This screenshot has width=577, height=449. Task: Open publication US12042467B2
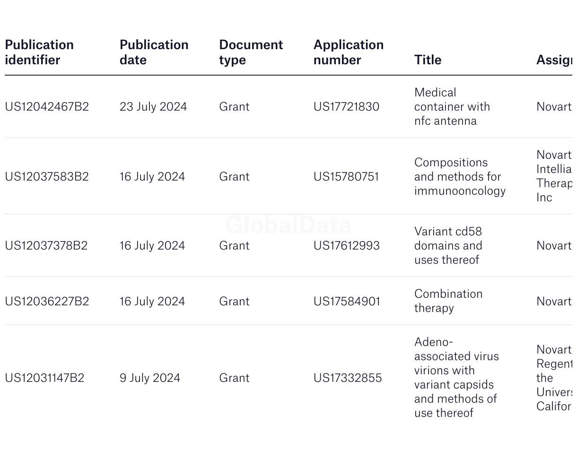(x=47, y=106)
